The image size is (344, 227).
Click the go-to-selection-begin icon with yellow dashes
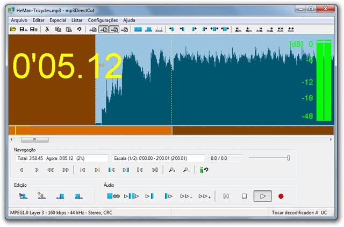(x=82, y=170)
